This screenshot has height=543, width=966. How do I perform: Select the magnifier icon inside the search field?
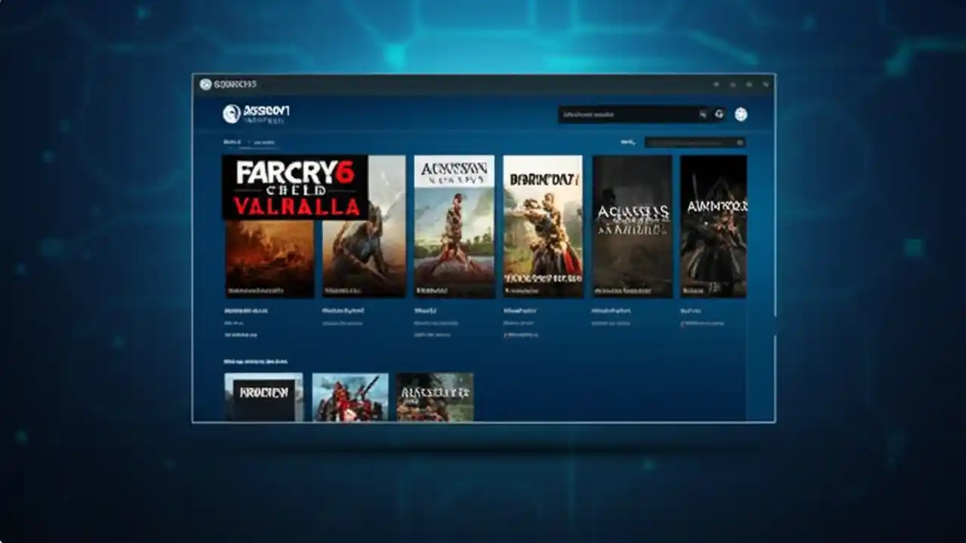point(702,114)
